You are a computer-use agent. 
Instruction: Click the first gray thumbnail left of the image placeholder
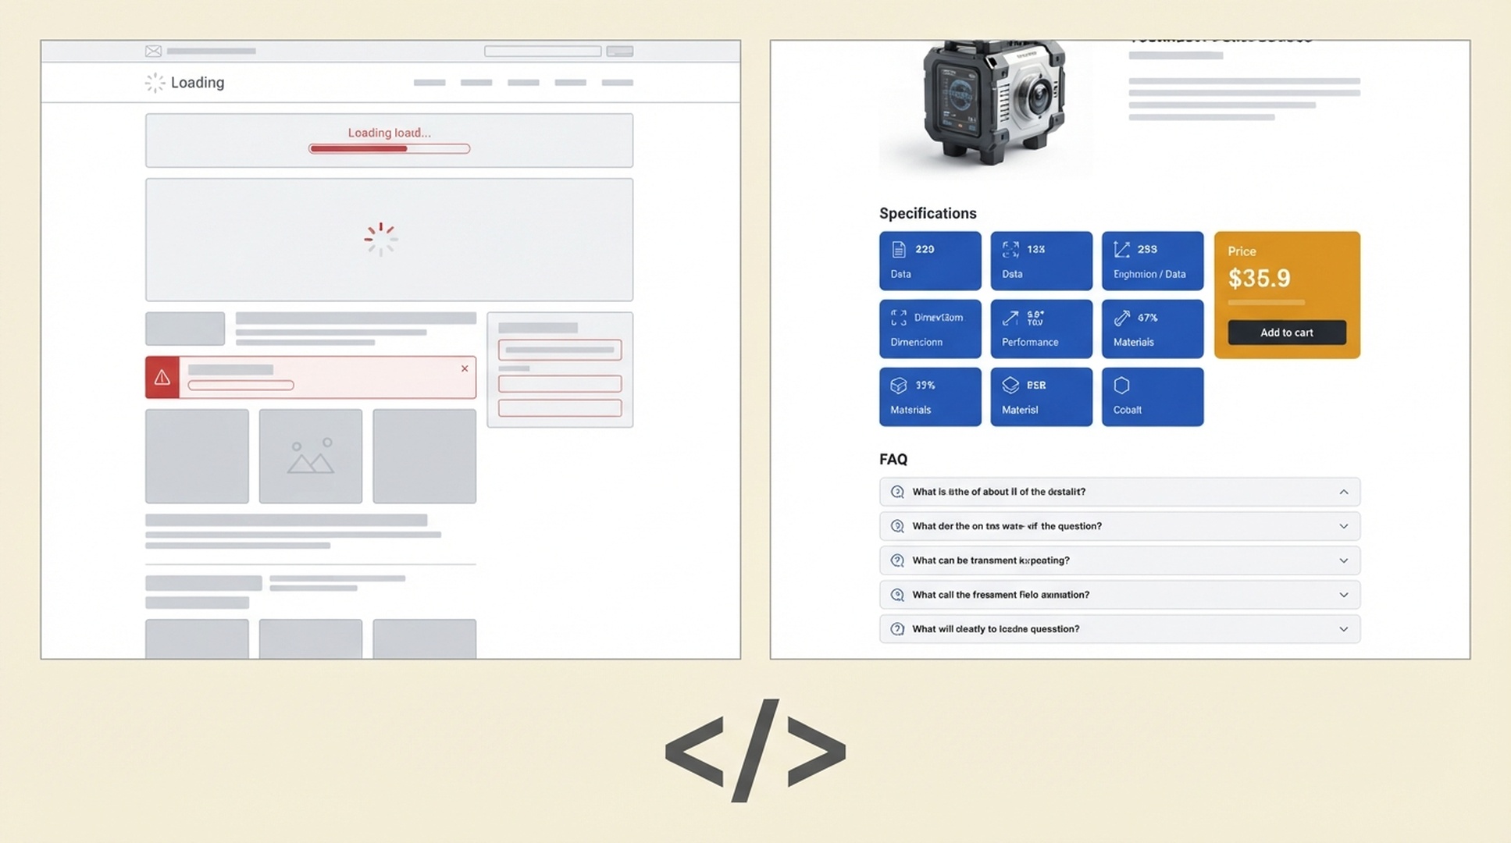tap(197, 456)
